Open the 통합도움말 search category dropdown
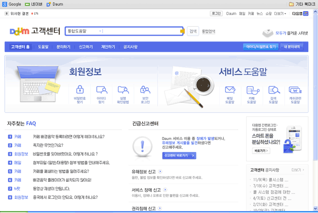 click(84, 31)
